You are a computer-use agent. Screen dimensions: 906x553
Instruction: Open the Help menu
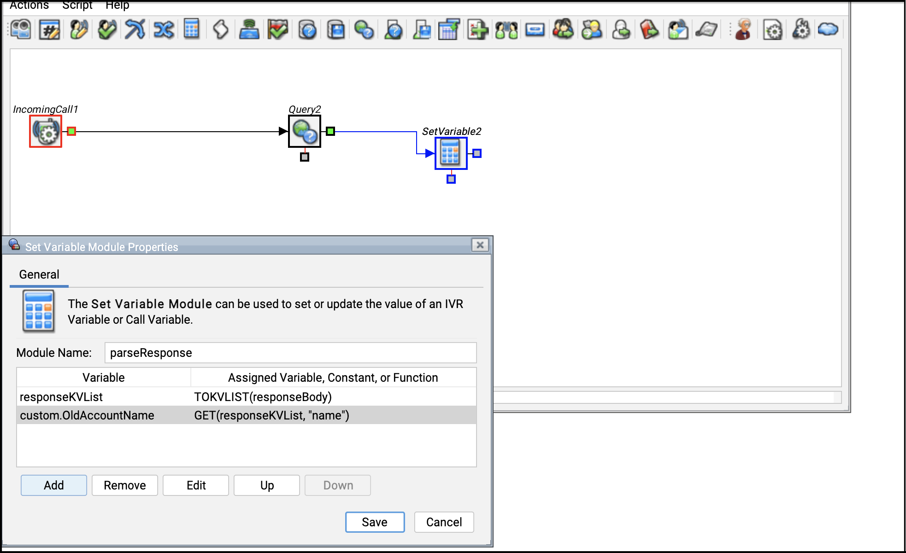click(117, 5)
